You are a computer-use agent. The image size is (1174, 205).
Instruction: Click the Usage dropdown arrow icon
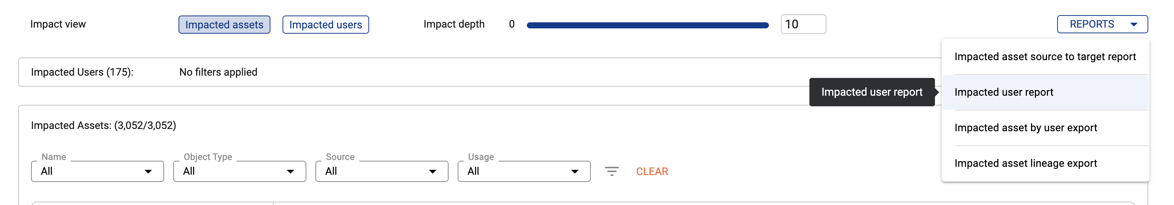(x=575, y=172)
